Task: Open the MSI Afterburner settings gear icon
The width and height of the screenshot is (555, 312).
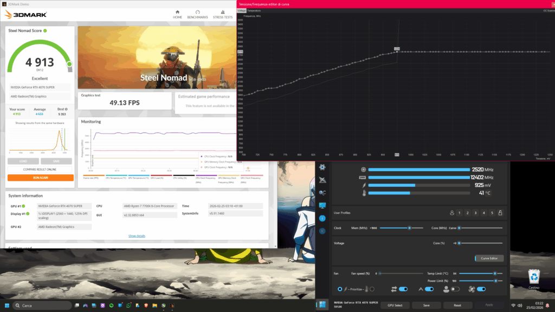Action: (322, 167)
